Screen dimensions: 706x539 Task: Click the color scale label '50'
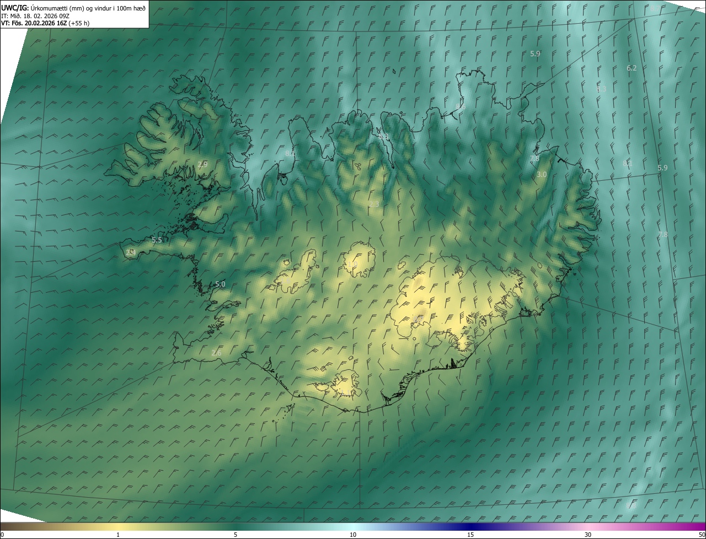[702, 535]
